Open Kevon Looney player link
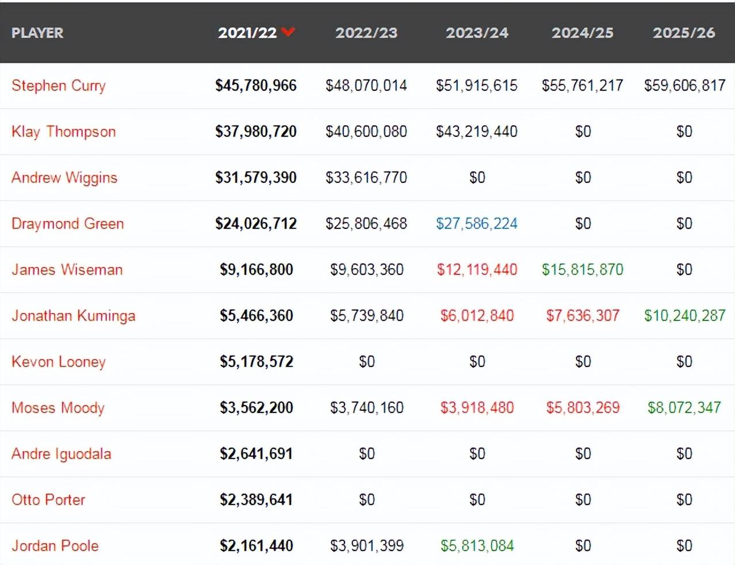This screenshot has height=565, width=735. tap(59, 362)
